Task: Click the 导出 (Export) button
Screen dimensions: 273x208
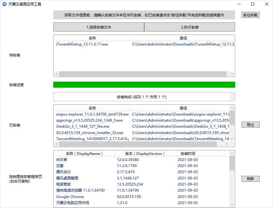Action: 250,124
